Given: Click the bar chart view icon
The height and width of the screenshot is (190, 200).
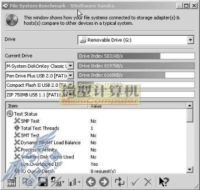Looking at the screenshot, I should [73, 182].
